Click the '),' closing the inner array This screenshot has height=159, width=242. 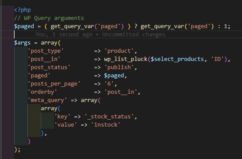44,133
